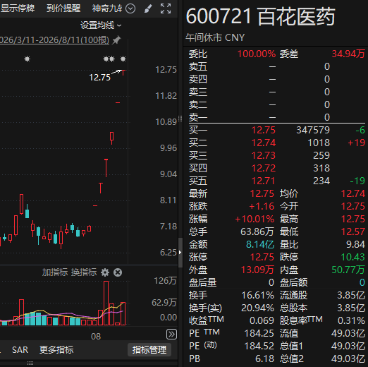Select the SAR indicator tab
This screenshot has height=367, width=368.
20,350
